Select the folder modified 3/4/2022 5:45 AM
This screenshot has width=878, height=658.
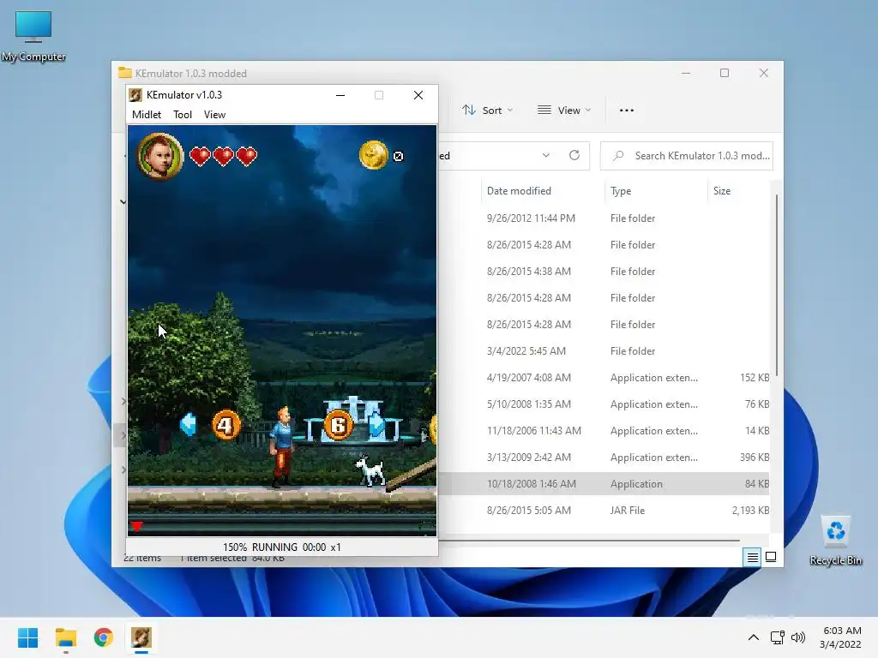[x=604, y=350]
